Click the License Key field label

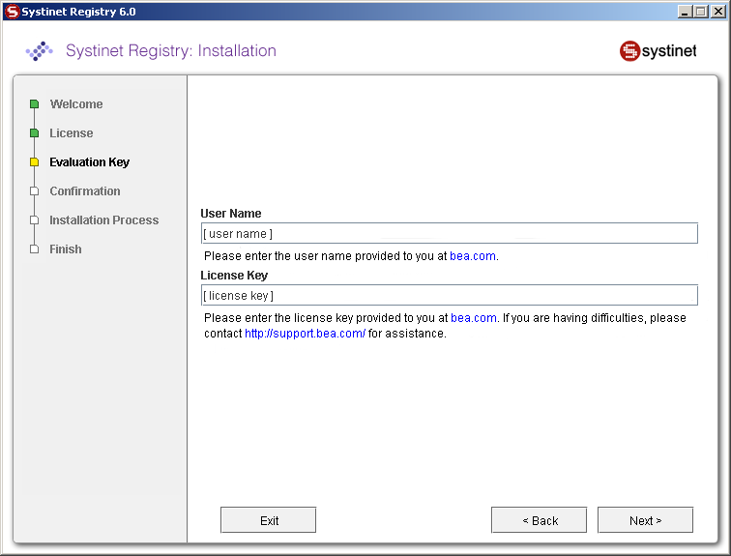click(234, 276)
